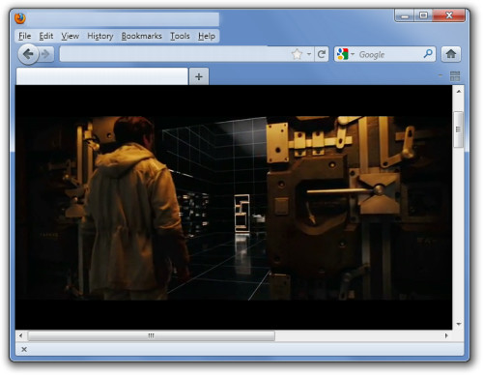This screenshot has height=375, width=483.
Task: Expand the URL history dropdown arrow
Action: point(309,54)
